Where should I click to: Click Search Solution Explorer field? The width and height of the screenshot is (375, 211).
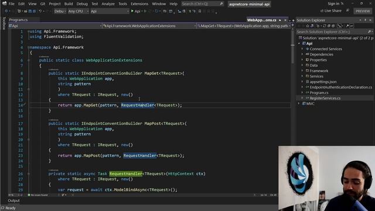335,32
